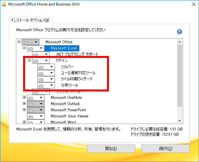The height and width of the screenshot is (162, 199).
Task: Select the highlighted Microsoft Excel label
Action: point(62,48)
